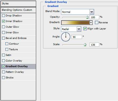Click the Opacity field showing 100

click(94, 17)
